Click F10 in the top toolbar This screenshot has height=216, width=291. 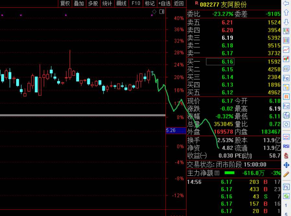click(136, 3)
